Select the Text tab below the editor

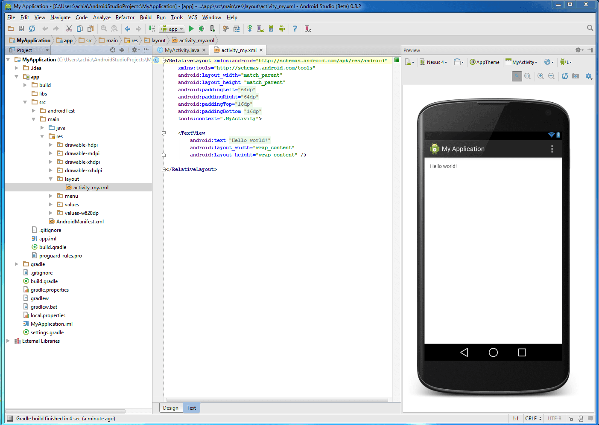pyautogui.click(x=191, y=408)
